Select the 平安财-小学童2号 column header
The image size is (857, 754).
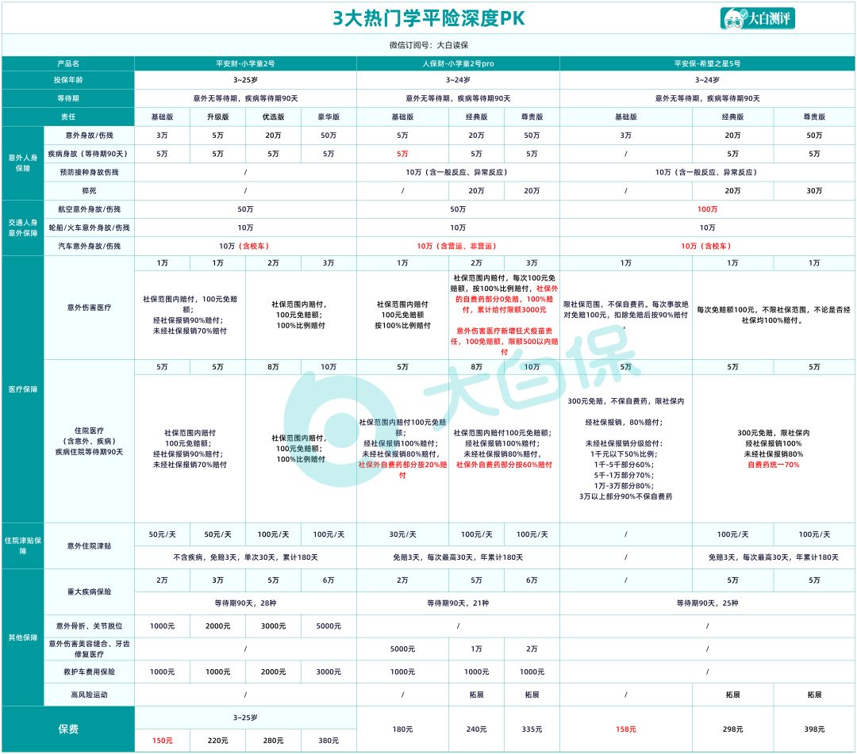tap(245, 63)
